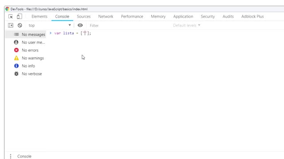The height and width of the screenshot is (159, 284).
Task: Select the No info filter
Action: 26,66
